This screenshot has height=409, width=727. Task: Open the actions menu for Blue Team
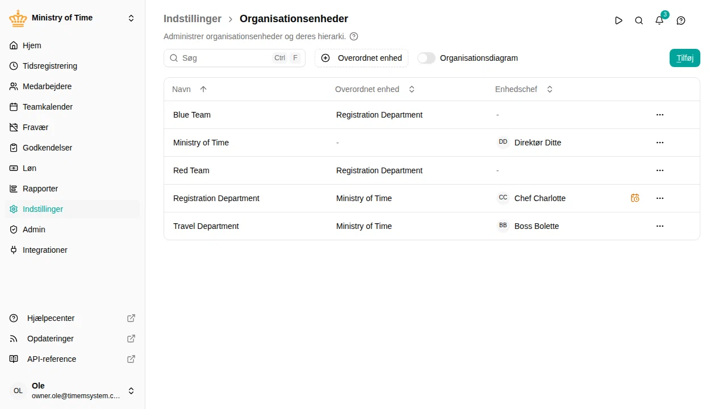(x=660, y=115)
